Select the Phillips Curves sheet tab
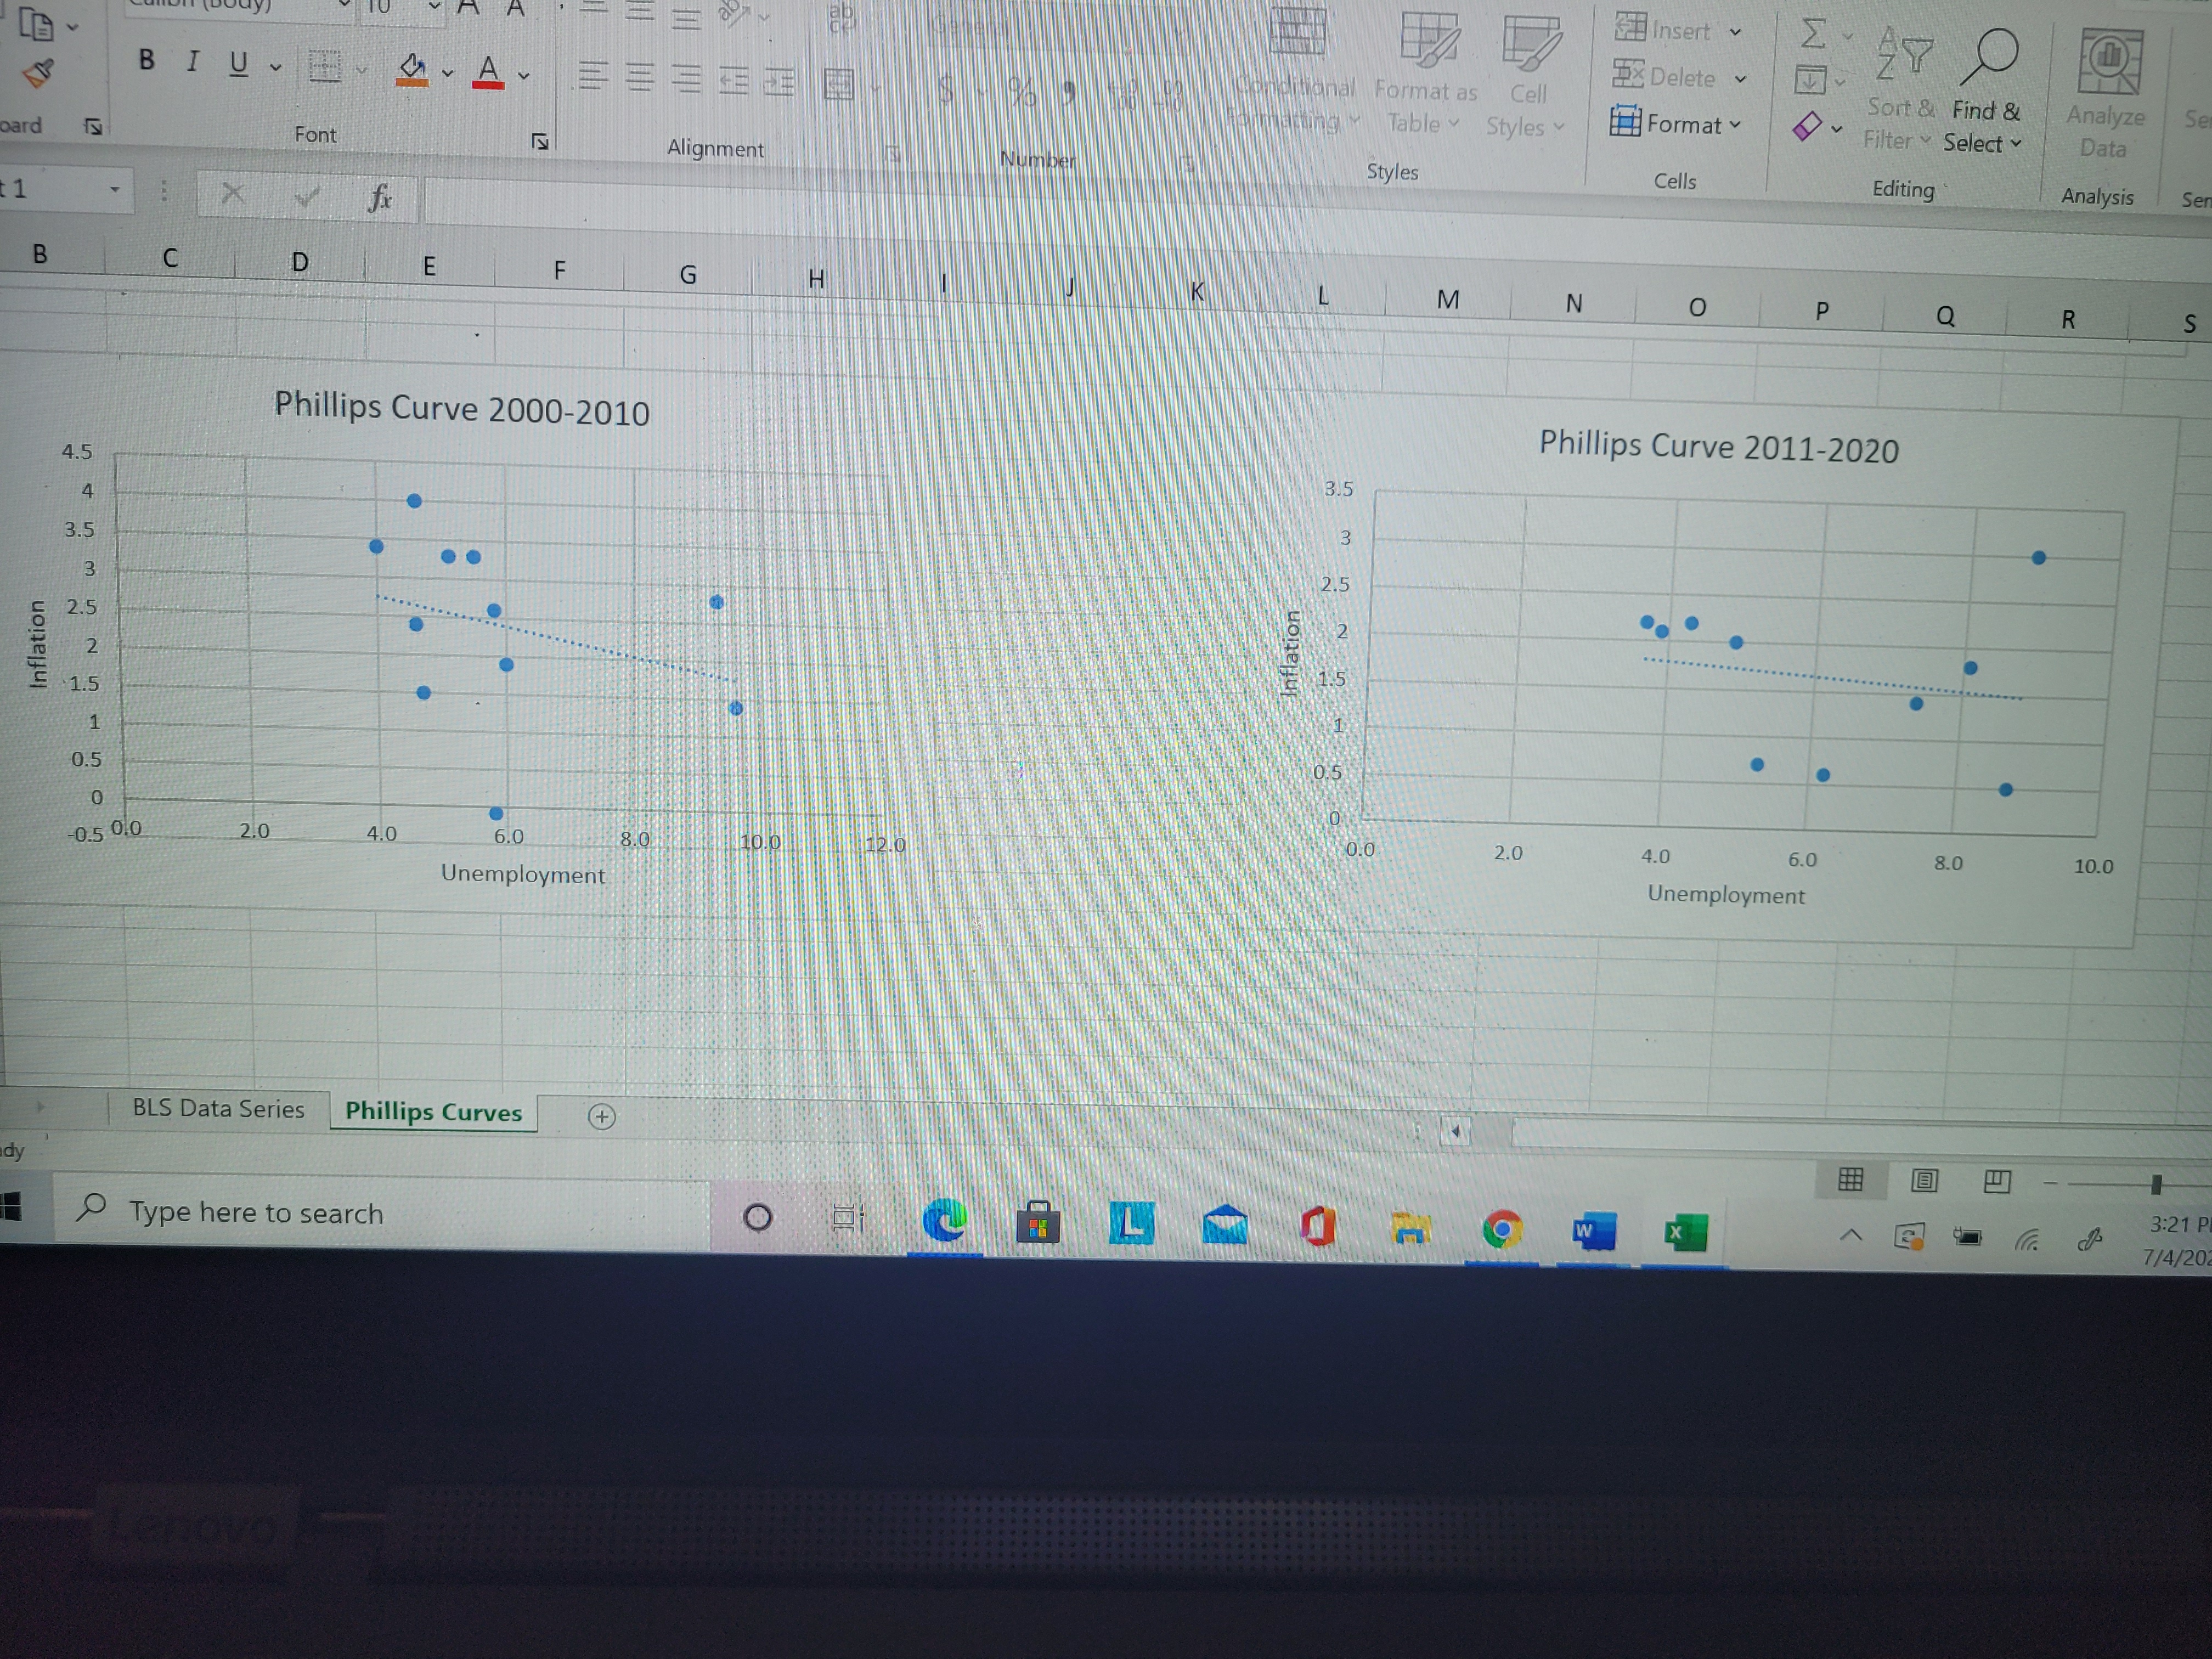 click(x=433, y=1112)
